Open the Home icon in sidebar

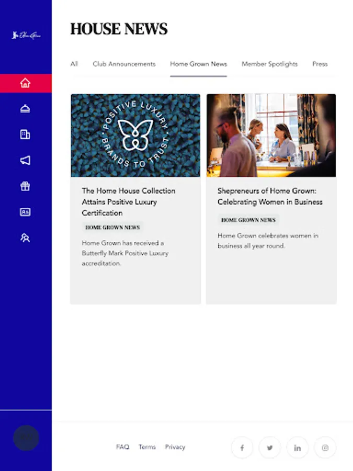[x=25, y=83]
